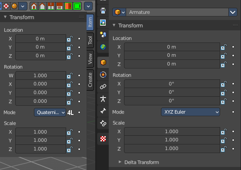Lock sidebar Location X
This screenshot has width=241, height=170.
point(70,39)
